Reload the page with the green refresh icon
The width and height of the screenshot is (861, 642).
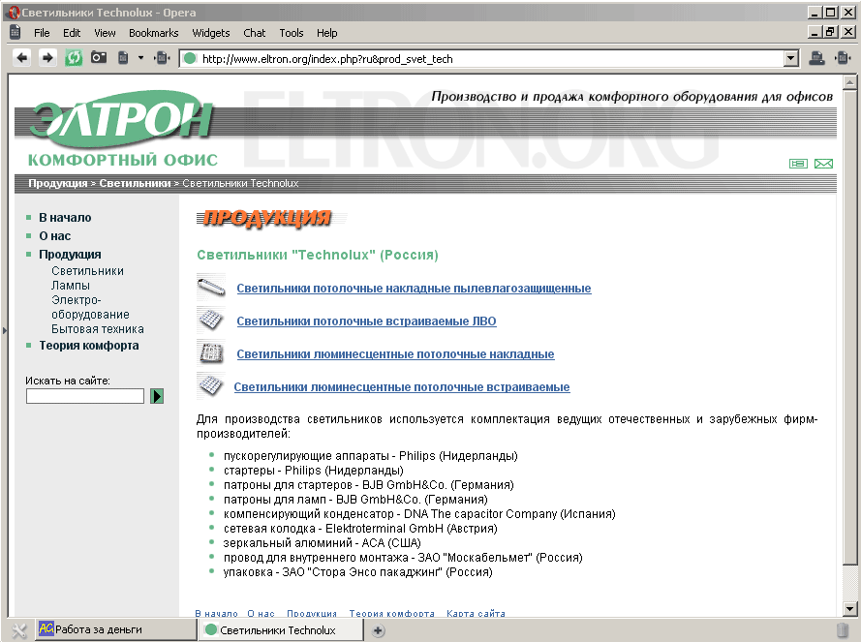[x=74, y=58]
